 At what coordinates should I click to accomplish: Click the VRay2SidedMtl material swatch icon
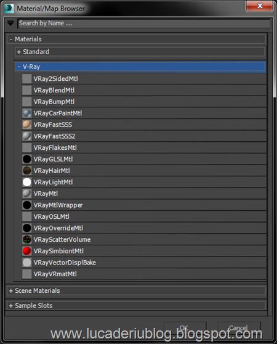click(27, 79)
